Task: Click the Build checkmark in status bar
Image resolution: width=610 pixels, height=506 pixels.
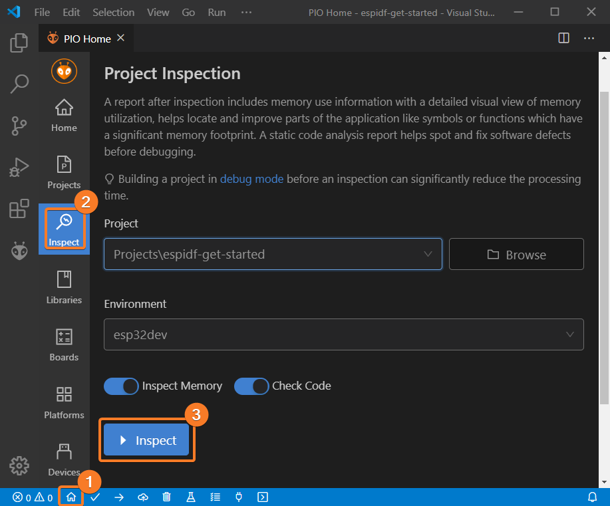Action: 95,497
